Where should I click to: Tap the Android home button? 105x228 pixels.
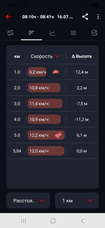point(53,221)
